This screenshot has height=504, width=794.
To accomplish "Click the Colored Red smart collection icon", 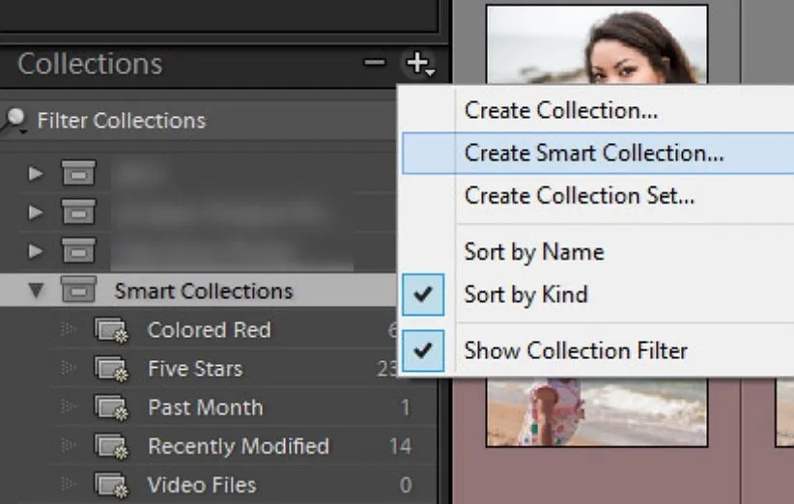I will pyautogui.click(x=111, y=330).
